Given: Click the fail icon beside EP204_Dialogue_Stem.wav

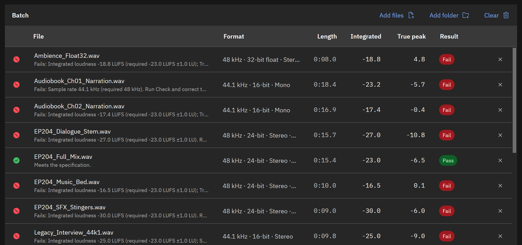Looking at the screenshot, I should click(16, 135).
